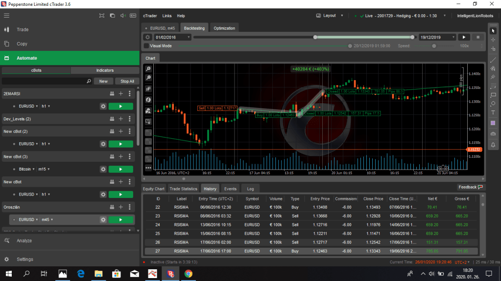
Task: Click the Stop All button
Action: click(x=127, y=81)
